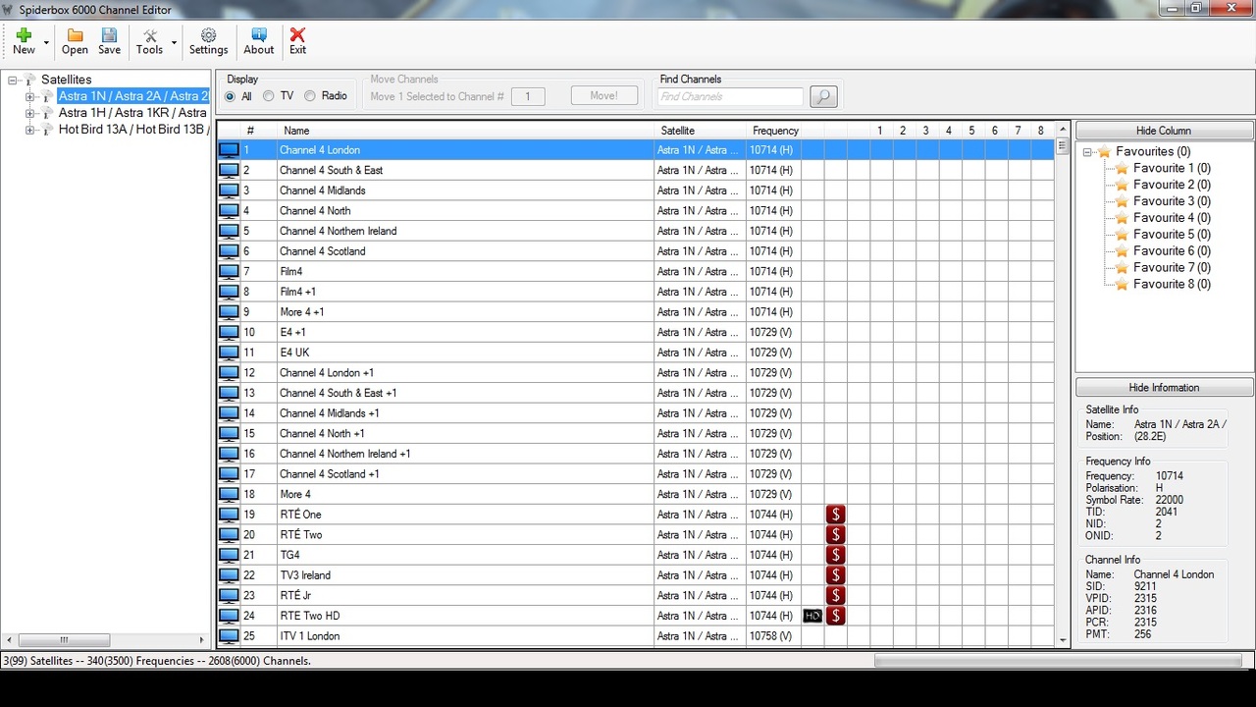Image resolution: width=1256 pixels, height=707 pixels.
Task: Save channel list using Save icon
Action: pyautogui.click(x=110, y=36)
